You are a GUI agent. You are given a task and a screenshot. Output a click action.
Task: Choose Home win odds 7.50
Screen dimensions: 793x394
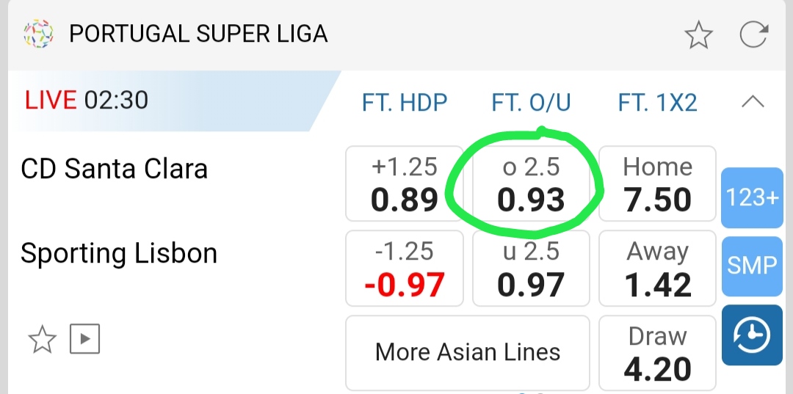[x=657, y=184]
